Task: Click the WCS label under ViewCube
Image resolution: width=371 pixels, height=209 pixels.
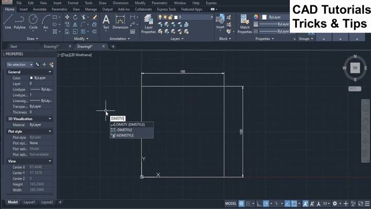Action: tap(355, 89)
